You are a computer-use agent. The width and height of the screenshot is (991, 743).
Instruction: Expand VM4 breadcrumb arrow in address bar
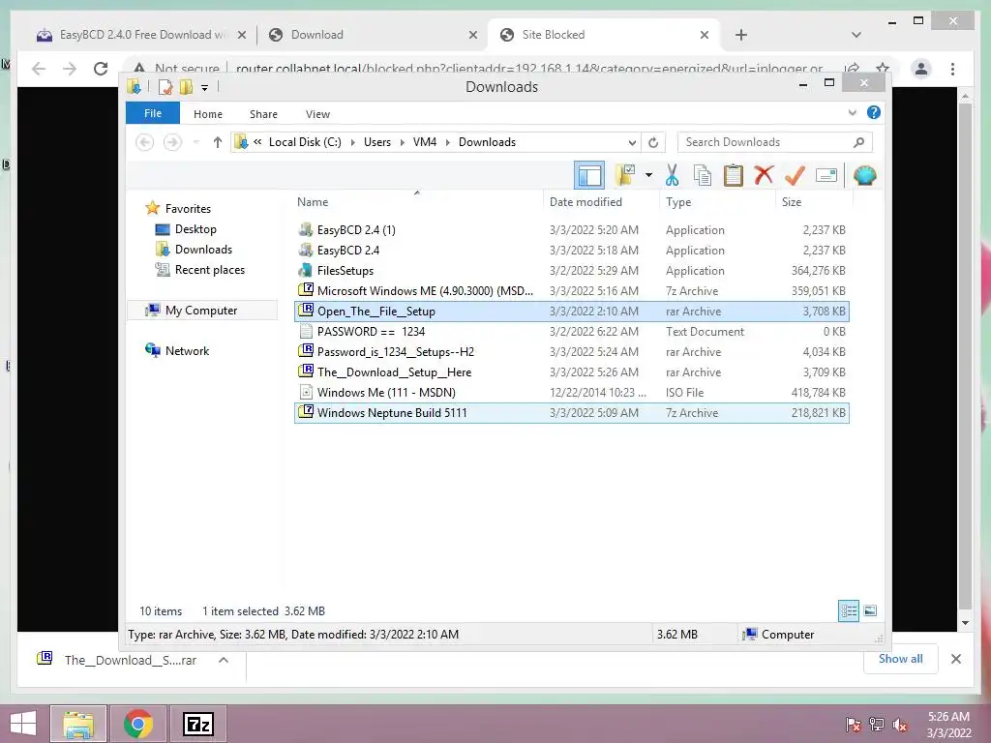click(447, 143)
